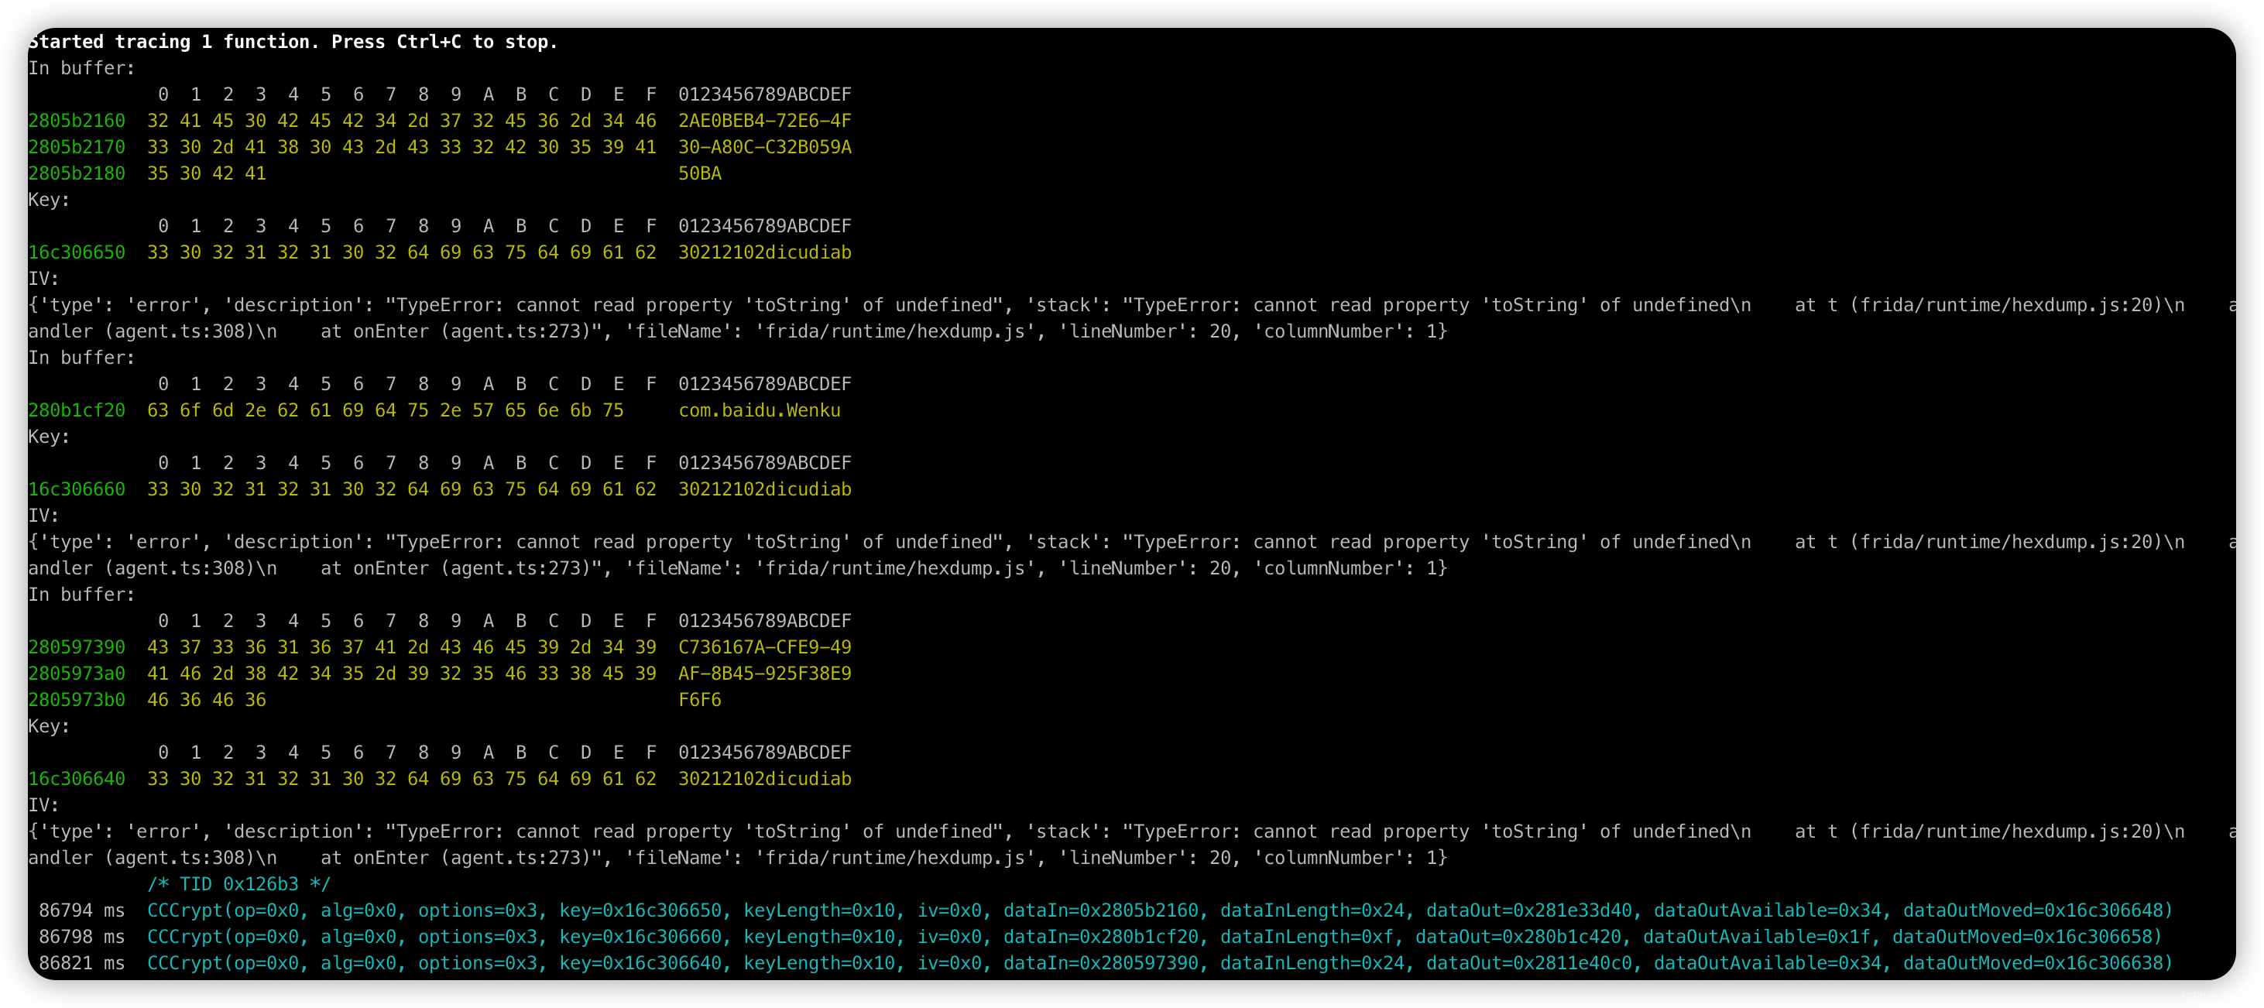The height and width of the screenshot is (1008, 2264).
Task: Select address 2805b2160 in first buffer
Action: point(77,121)
